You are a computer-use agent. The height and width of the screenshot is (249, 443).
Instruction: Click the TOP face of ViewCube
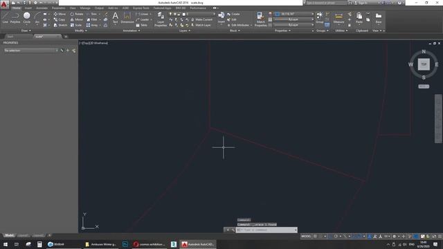tap(424, 64)
